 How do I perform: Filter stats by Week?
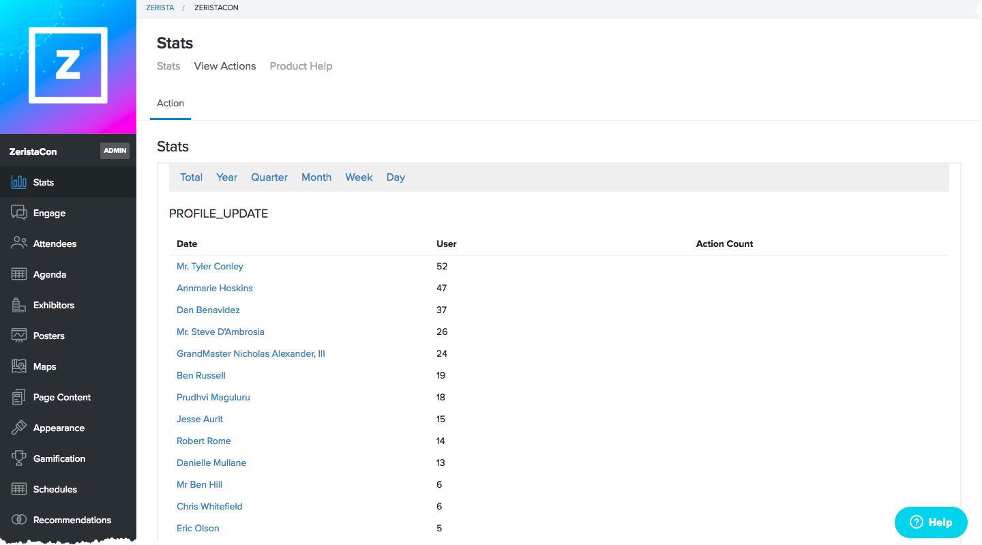(359, 177)
